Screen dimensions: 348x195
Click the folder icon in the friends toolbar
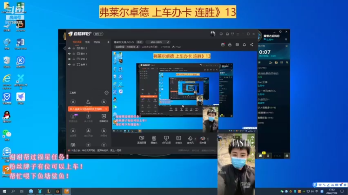click(x=276, y=62)
